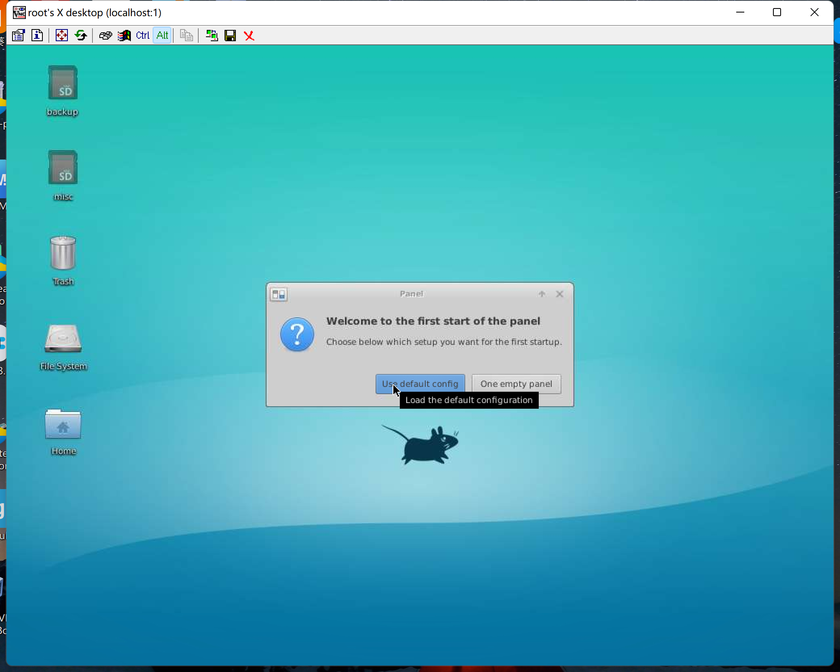The height and width of the screenshot is (672, 840).
Task: Show connection info icon in toolbar
Action: tap(37, 36)
